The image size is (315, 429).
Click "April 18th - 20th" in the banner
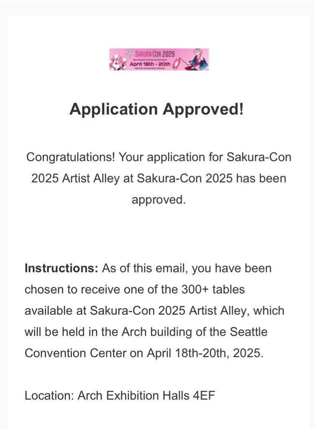[150, 64]
